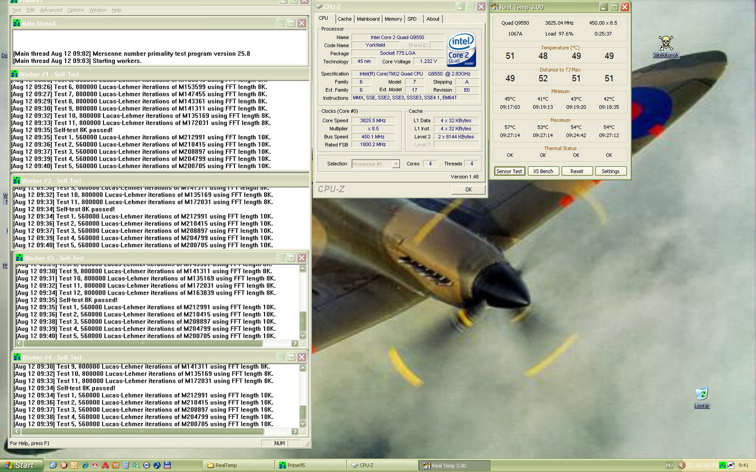Expand hidden system tray icons arrow
756x472 pixels.
click(681, 465)
